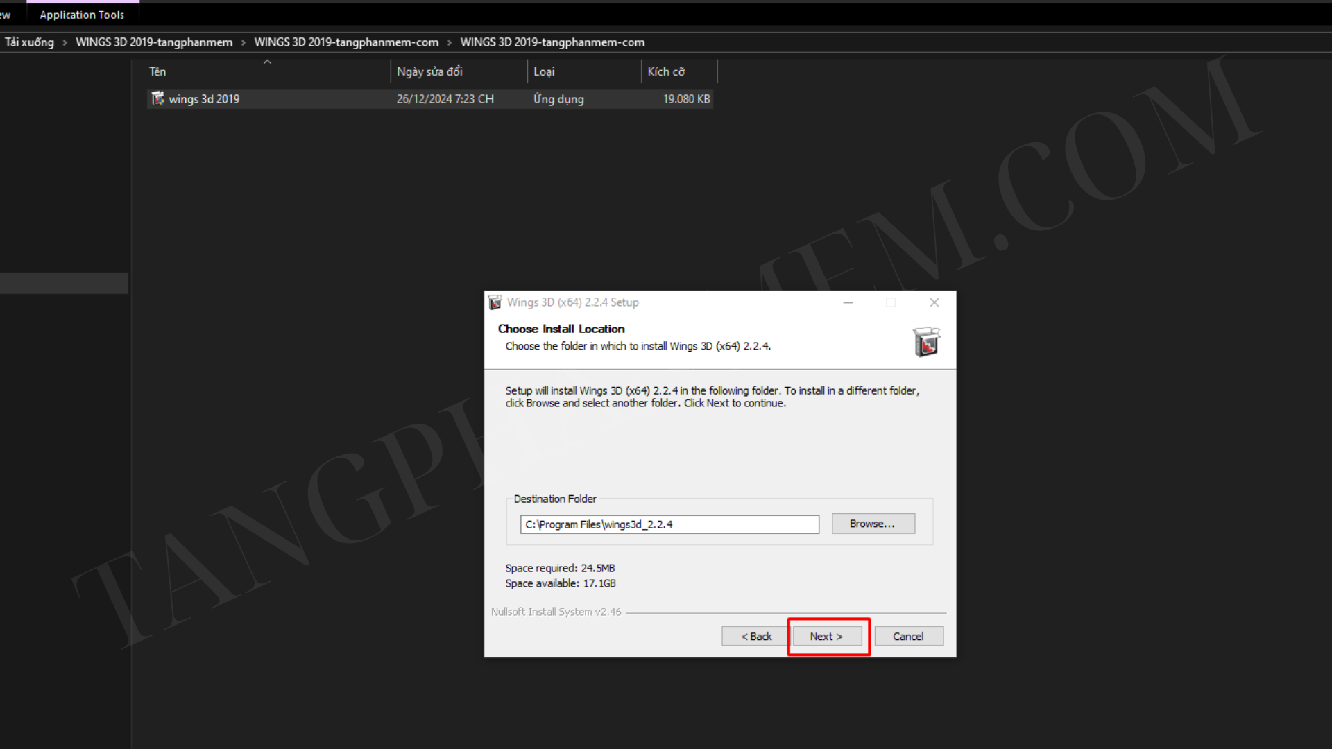Go to the Tải xuống breadcrumb folder

coord(29,42)
